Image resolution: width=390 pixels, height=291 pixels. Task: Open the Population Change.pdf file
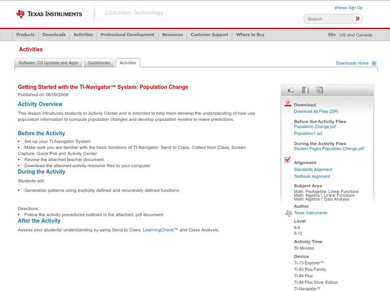(x=315, y=127)
